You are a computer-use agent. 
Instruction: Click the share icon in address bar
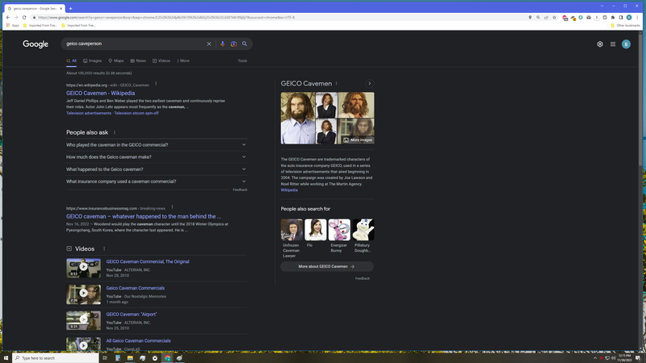coord(547,17)
